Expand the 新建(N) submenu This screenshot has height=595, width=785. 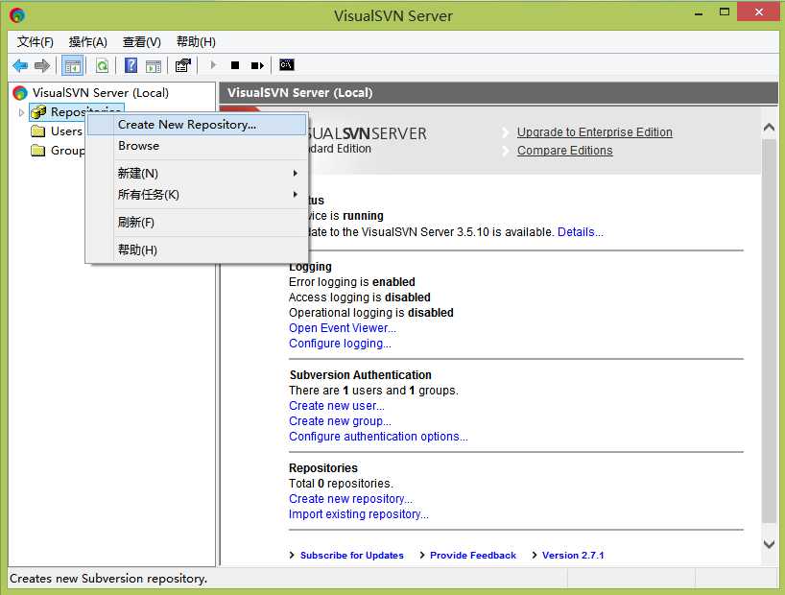click(198, 174)
